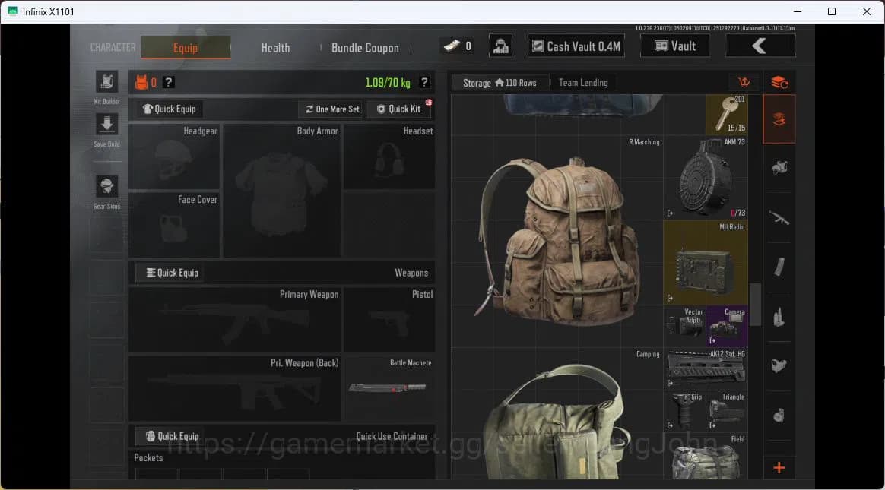
Task: Select the Triangle attachment item
Action: click(727, 411)
